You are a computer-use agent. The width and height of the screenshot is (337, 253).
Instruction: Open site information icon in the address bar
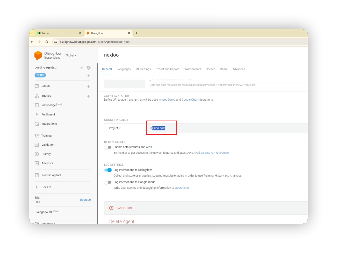click(55, 42)
